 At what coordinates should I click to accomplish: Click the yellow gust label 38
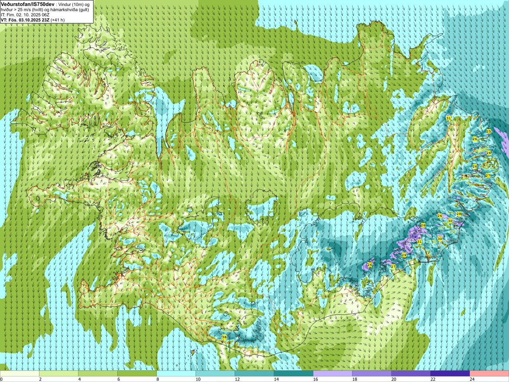(224, 337)
